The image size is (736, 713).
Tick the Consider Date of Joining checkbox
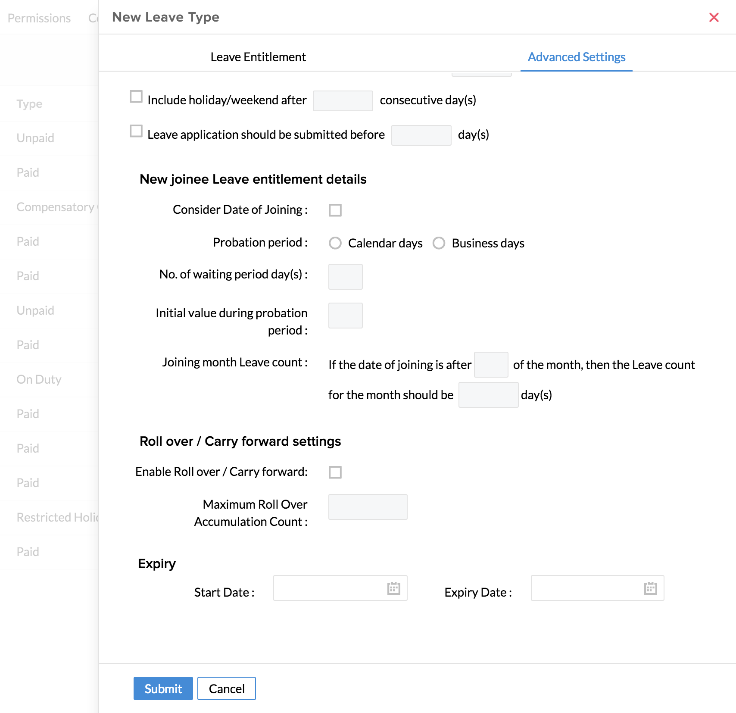pos(335,210)
